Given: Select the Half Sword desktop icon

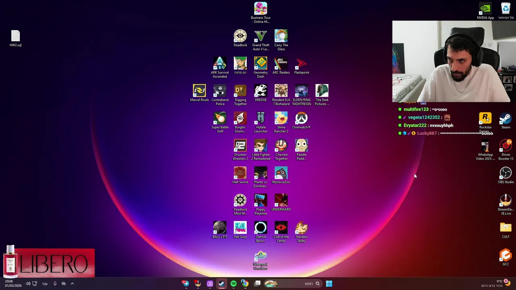Looking at the screenshot, I should pos(240,175).
